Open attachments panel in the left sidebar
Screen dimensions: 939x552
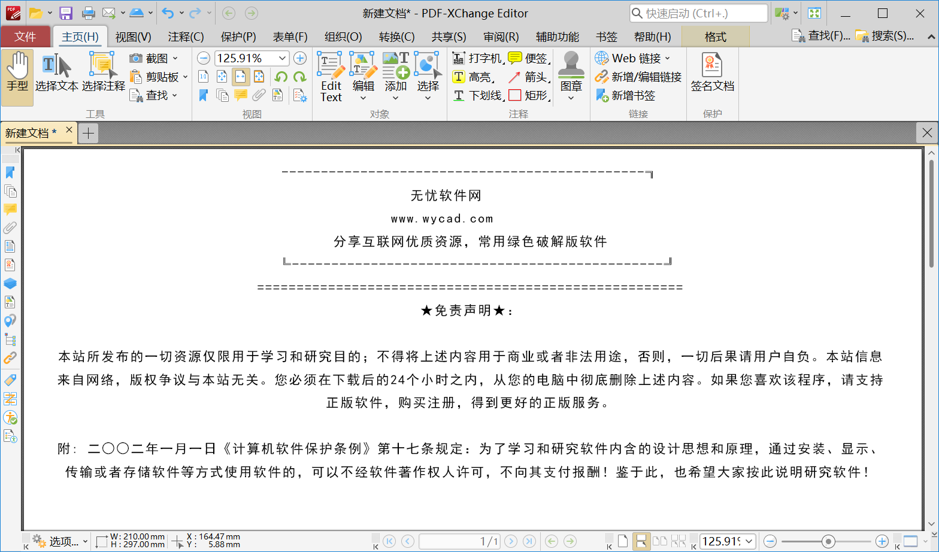tap(10, 228)
